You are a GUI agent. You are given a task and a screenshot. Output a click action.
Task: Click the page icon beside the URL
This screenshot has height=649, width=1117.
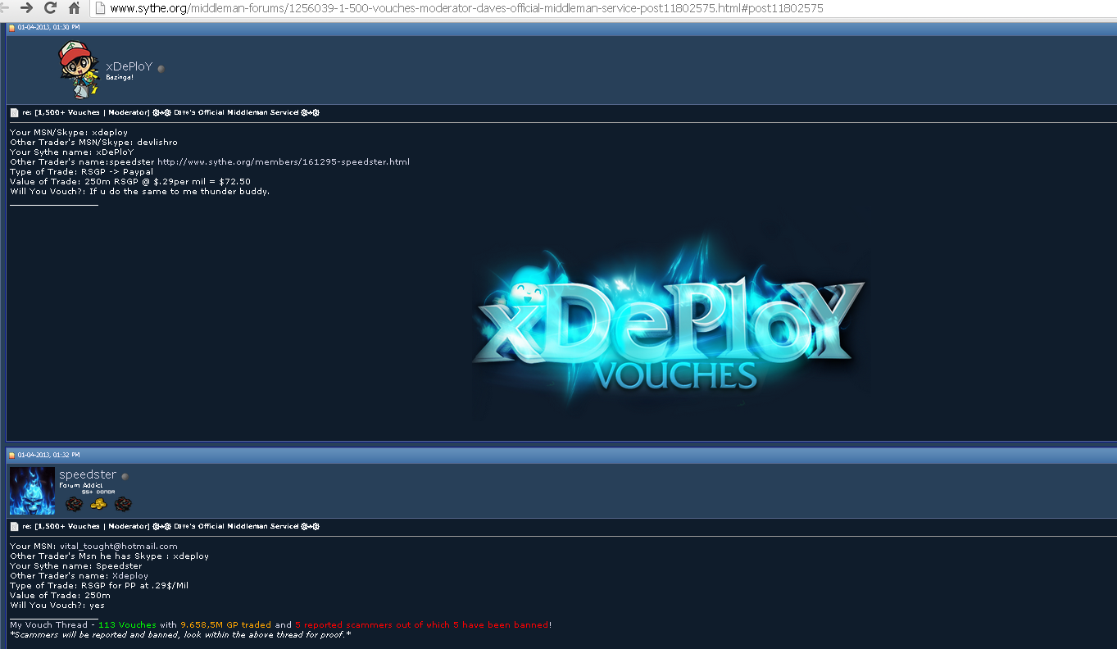100,8
